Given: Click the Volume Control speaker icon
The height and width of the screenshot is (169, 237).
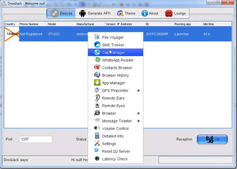Looking at the screenshot, I should pos(97,128).
